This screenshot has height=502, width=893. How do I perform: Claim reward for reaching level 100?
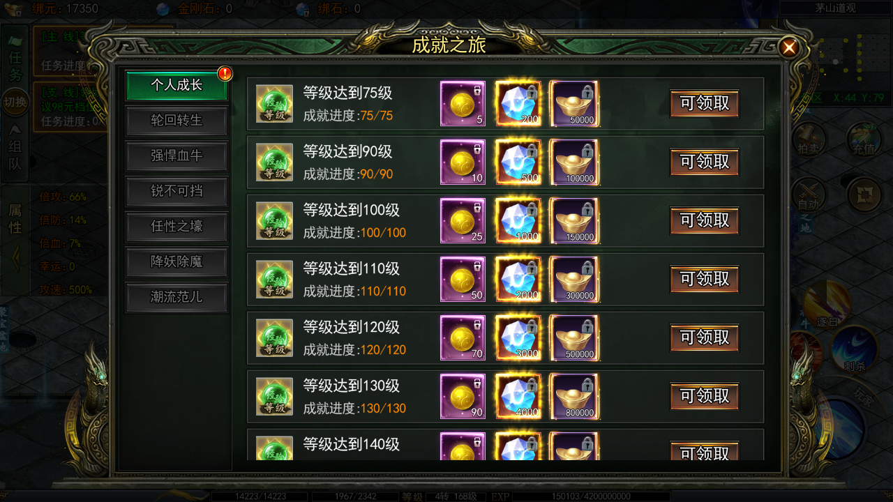[x=705, y=220]
